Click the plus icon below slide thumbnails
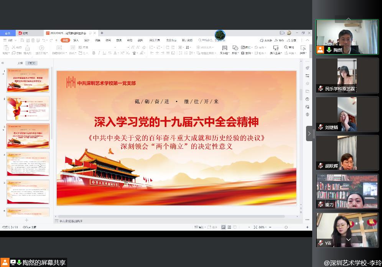The image size is (382, 267). point(26,220)
